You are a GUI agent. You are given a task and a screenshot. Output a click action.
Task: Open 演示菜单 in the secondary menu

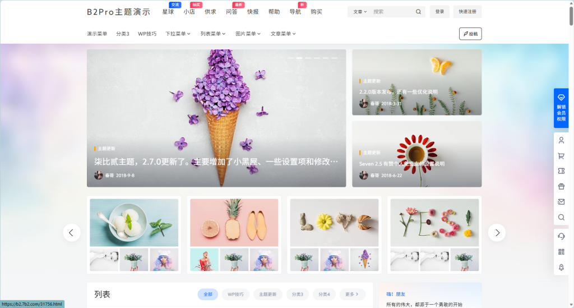pos(97,34)
